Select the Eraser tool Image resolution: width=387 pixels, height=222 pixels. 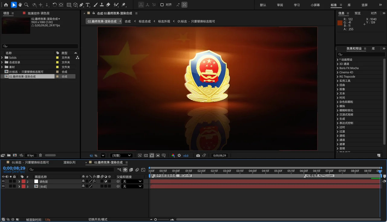(108, 5)
